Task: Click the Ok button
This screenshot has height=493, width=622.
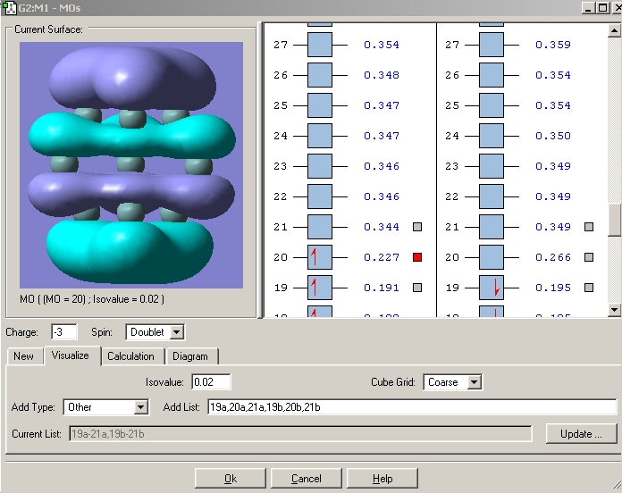Action: (231, 479)
